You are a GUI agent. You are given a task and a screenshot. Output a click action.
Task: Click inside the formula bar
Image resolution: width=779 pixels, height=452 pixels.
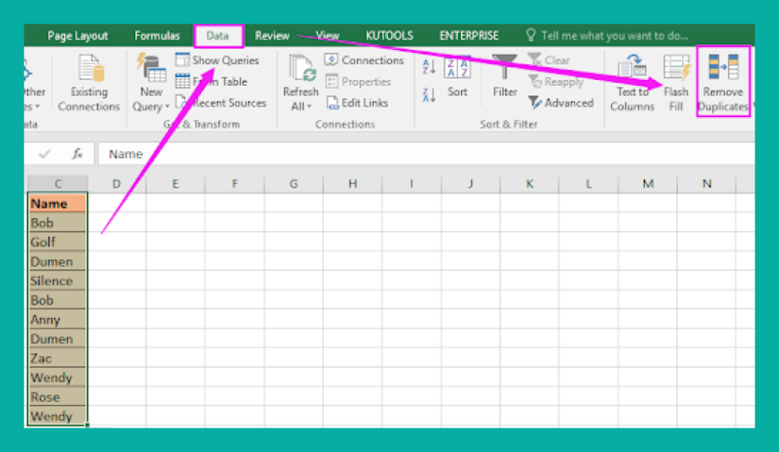228,153
